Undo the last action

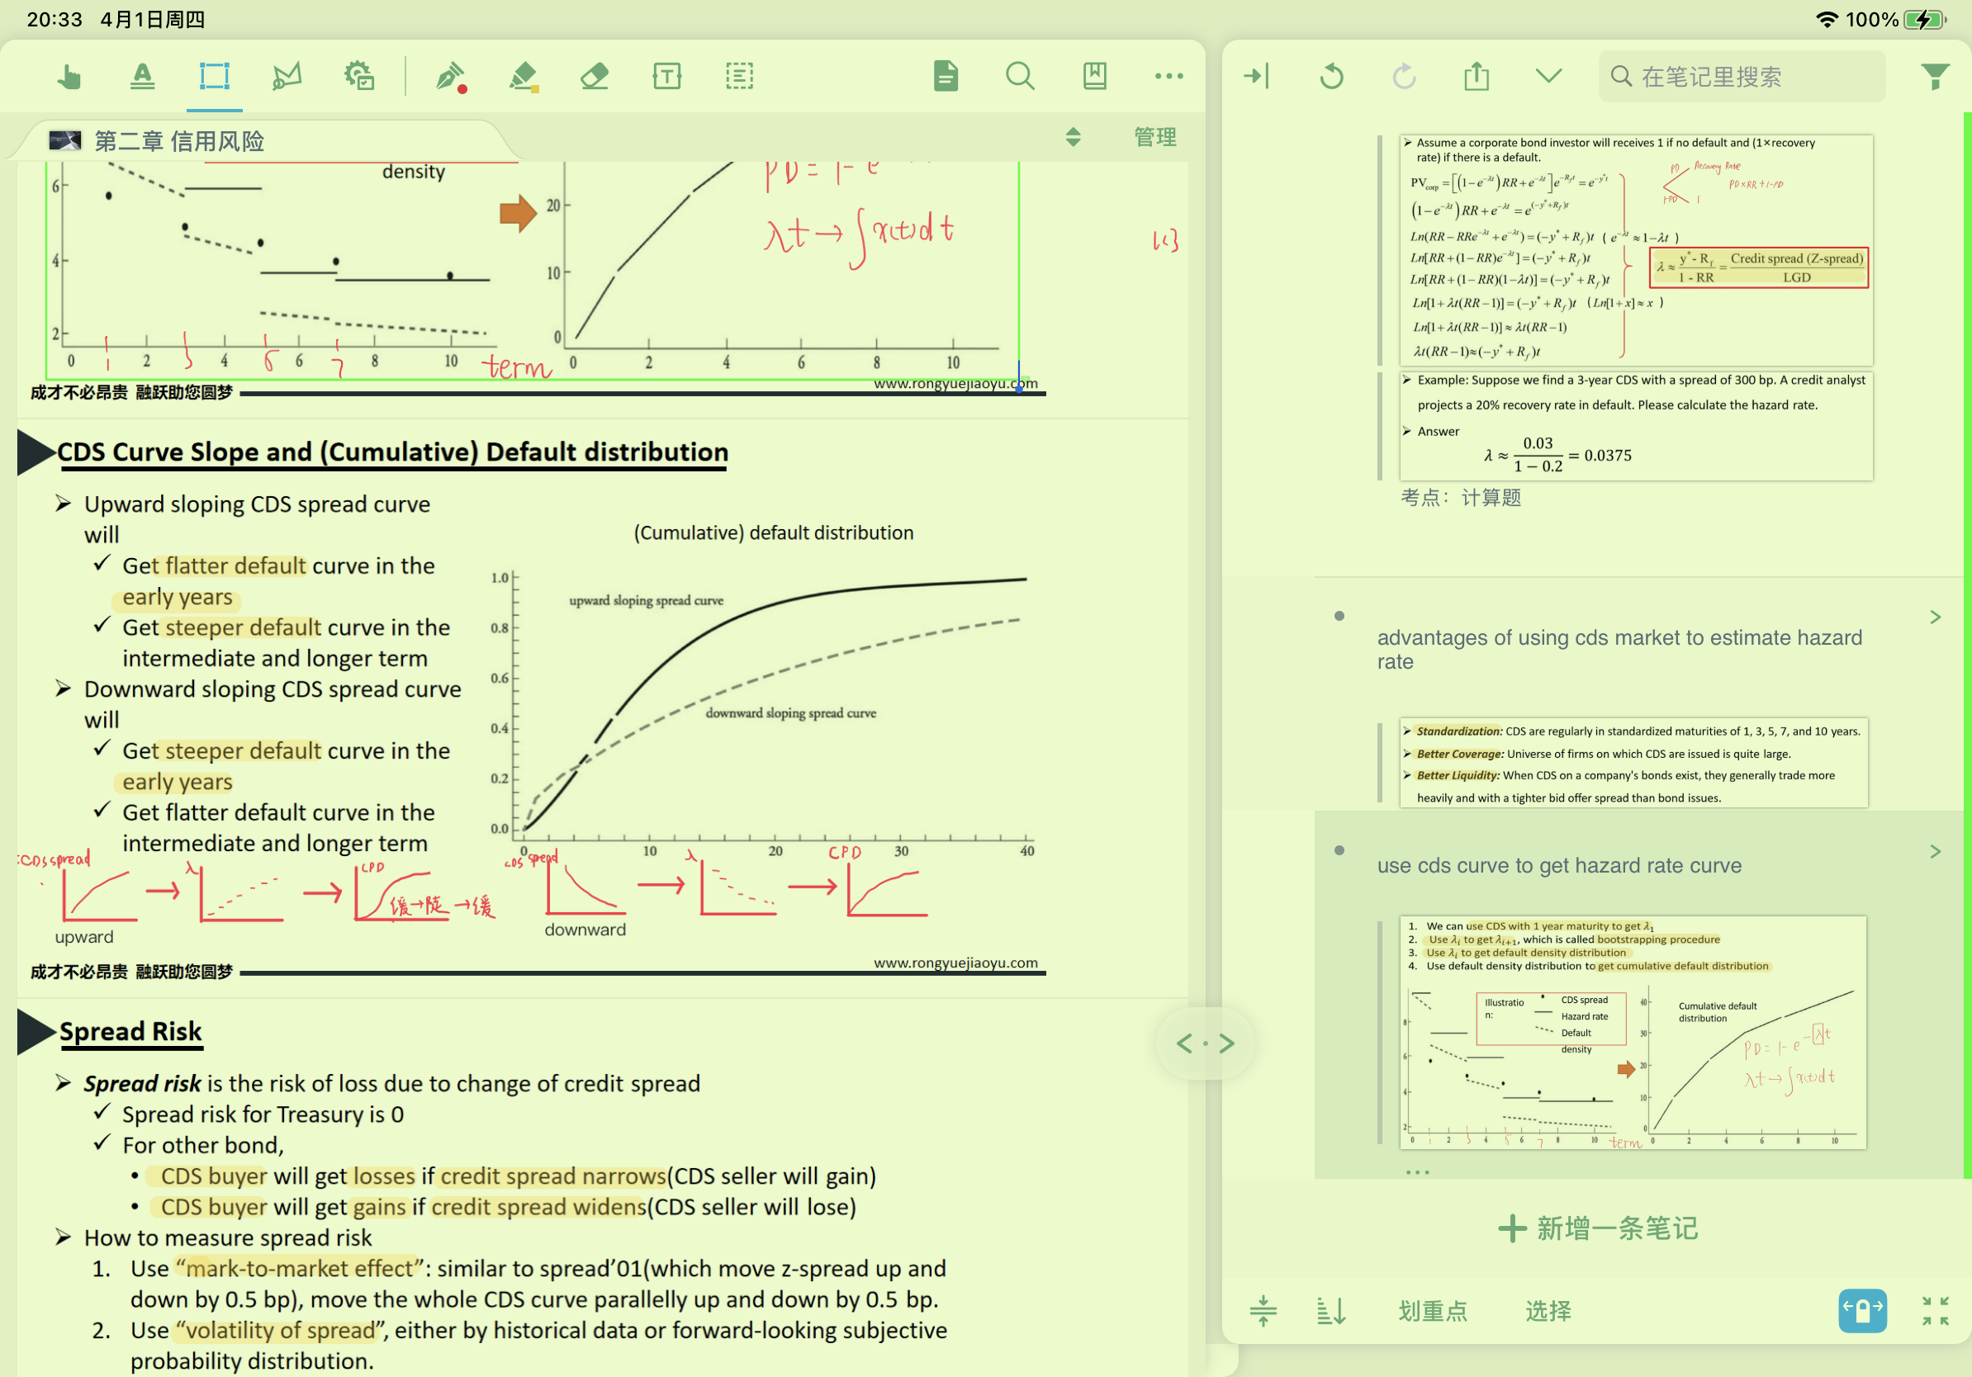pos(1331,77)
